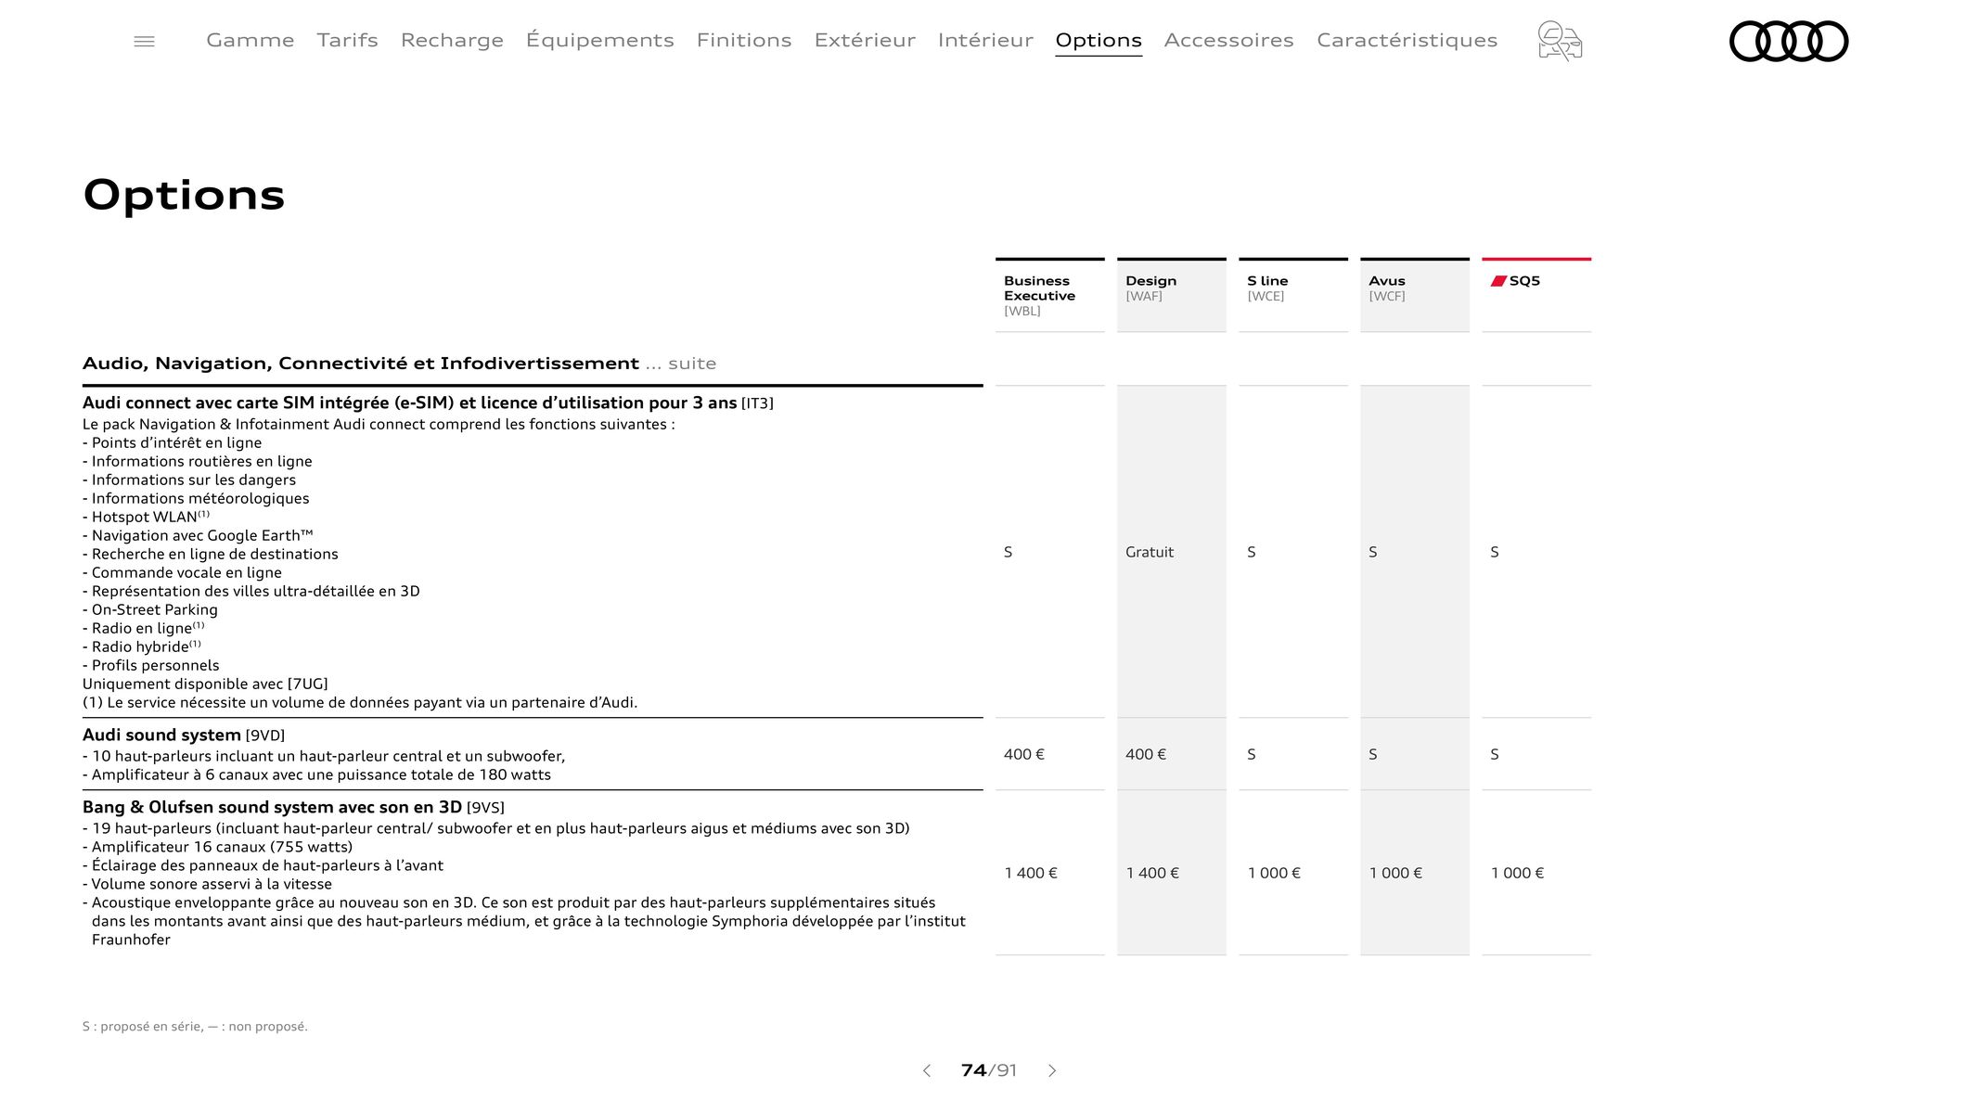1979x1113 pixels.
Task: Click the Hotspot WLAN line
Action: [x=146, y=517]
